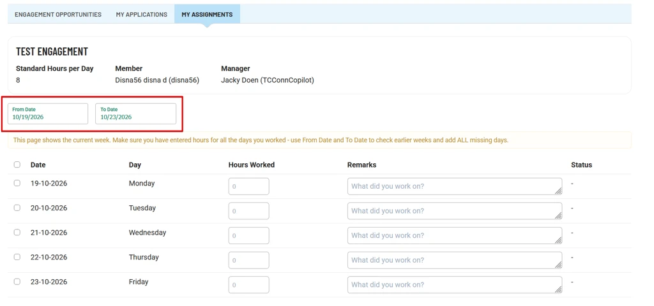
Task: Click the date cell 20-10-2026
Action: click(49, 208)
